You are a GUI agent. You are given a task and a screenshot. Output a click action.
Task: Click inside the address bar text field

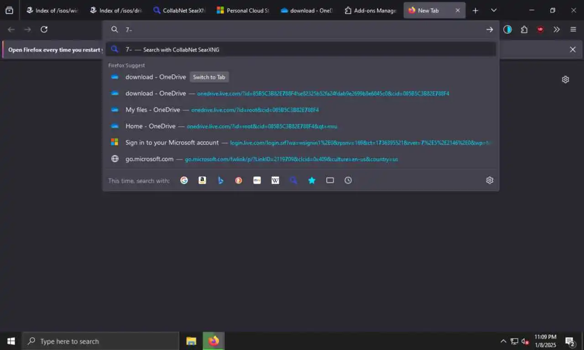301,30
